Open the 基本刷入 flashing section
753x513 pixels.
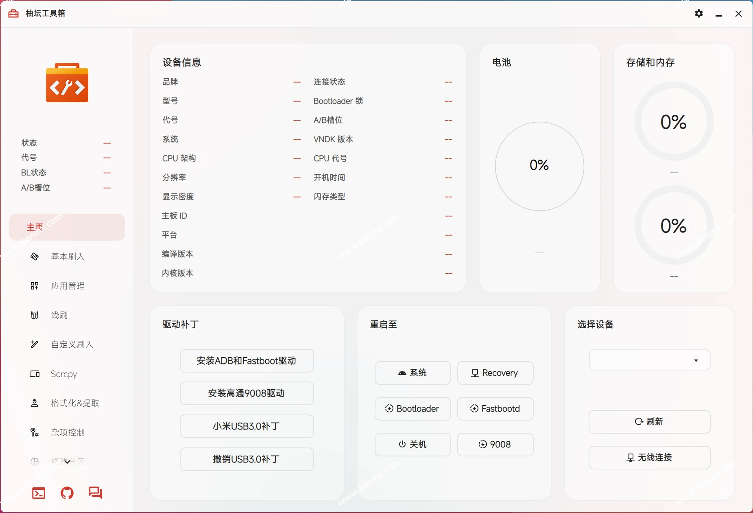(x=67, y=256)
